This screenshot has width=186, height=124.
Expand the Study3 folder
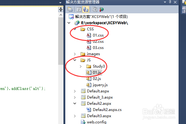(x=81, y=66)
